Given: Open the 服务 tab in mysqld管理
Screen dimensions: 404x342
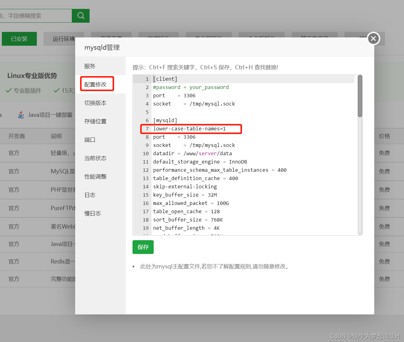Looking at the screenshot, I should click(x=100, y=66).
